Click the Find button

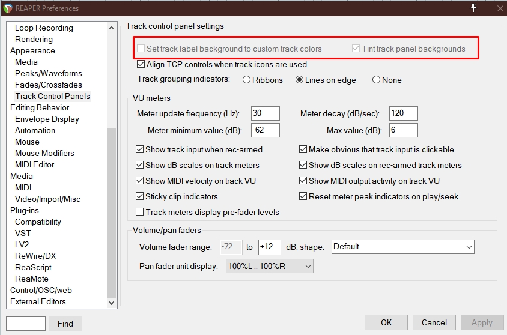65,324
